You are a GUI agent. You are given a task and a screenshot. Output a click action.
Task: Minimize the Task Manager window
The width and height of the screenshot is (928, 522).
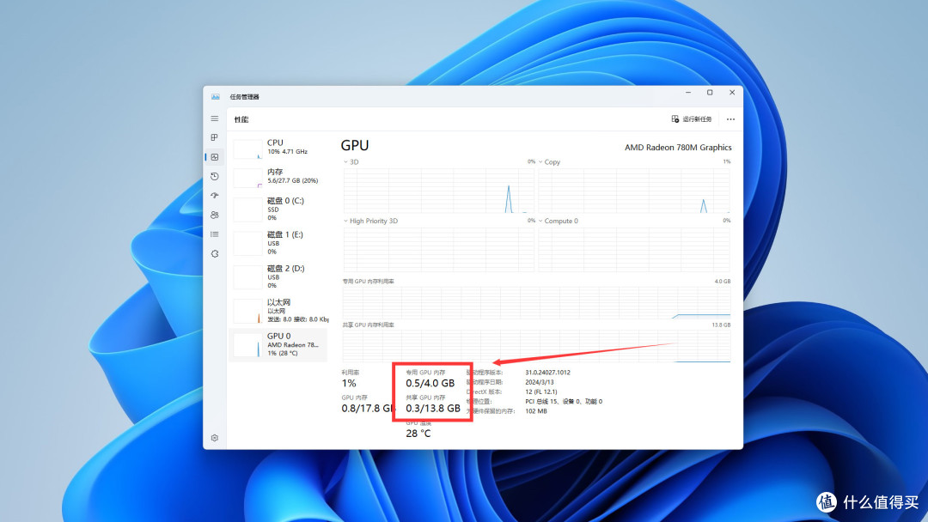687,93
